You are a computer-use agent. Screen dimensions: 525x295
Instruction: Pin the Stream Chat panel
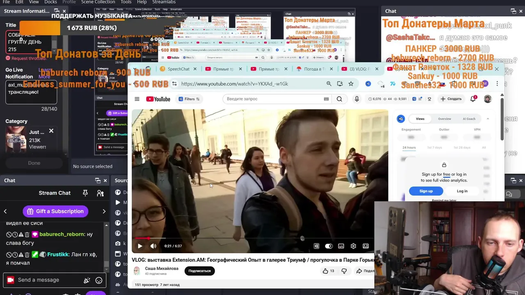pyautogui.click(x=85, y=193)
